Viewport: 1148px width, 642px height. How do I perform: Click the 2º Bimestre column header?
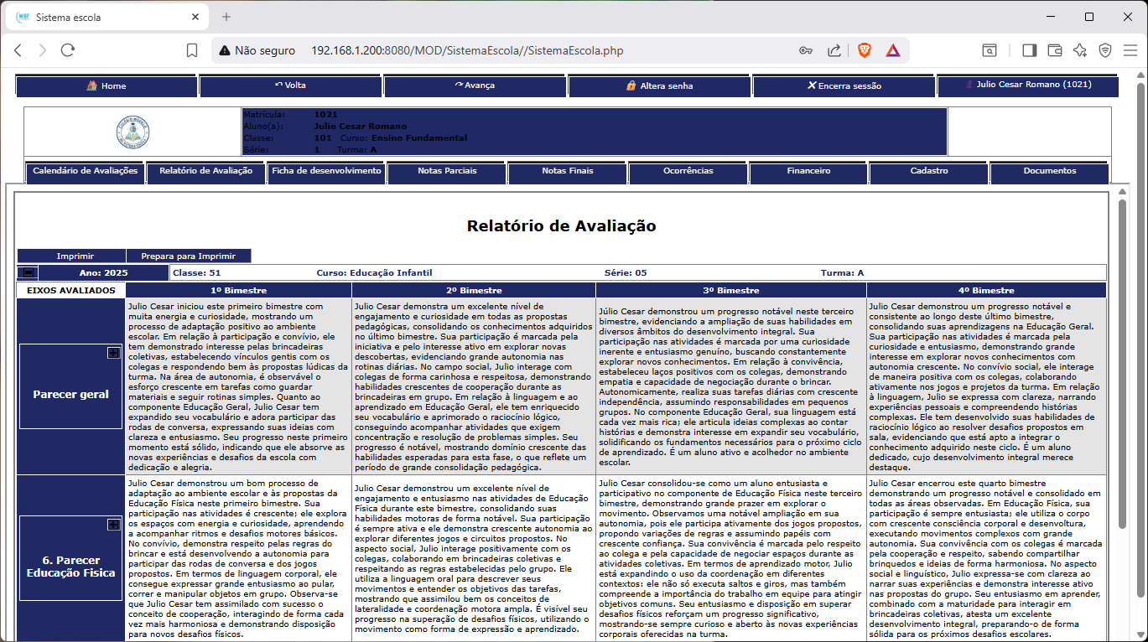[474, 290]
